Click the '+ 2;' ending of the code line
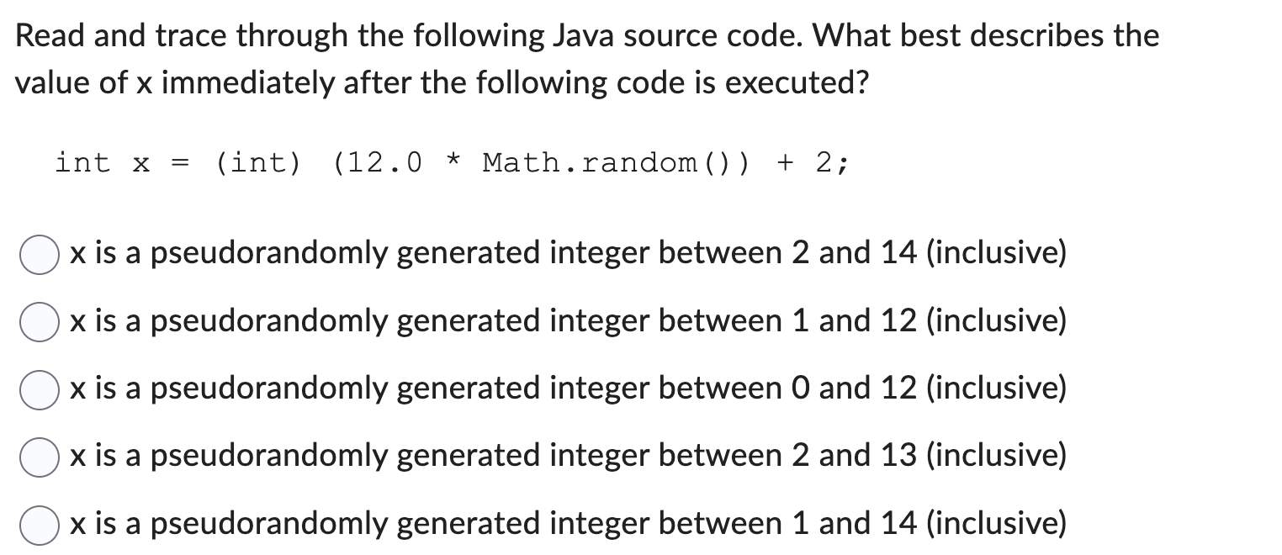 814,162
